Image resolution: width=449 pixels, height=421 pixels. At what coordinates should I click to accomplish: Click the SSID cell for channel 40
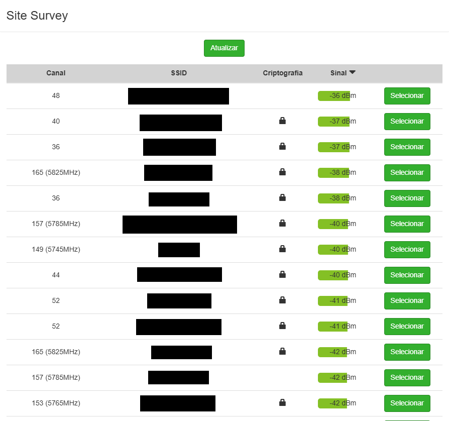pos(180,123)
